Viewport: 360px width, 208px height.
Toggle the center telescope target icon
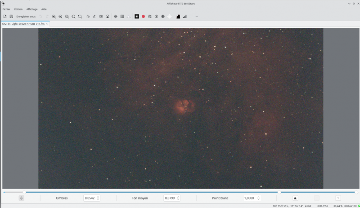click(x=170, y=17)
